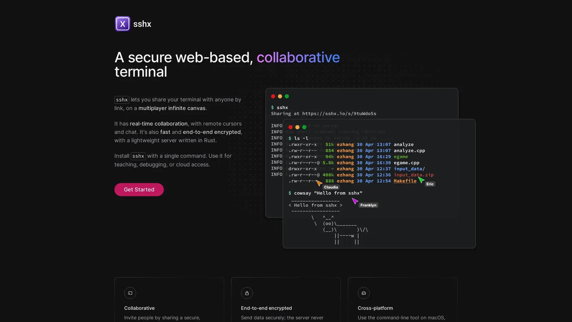
Task: Click the underlined Makefile filename
Action: pyautogui.click(x=405, y=181)
